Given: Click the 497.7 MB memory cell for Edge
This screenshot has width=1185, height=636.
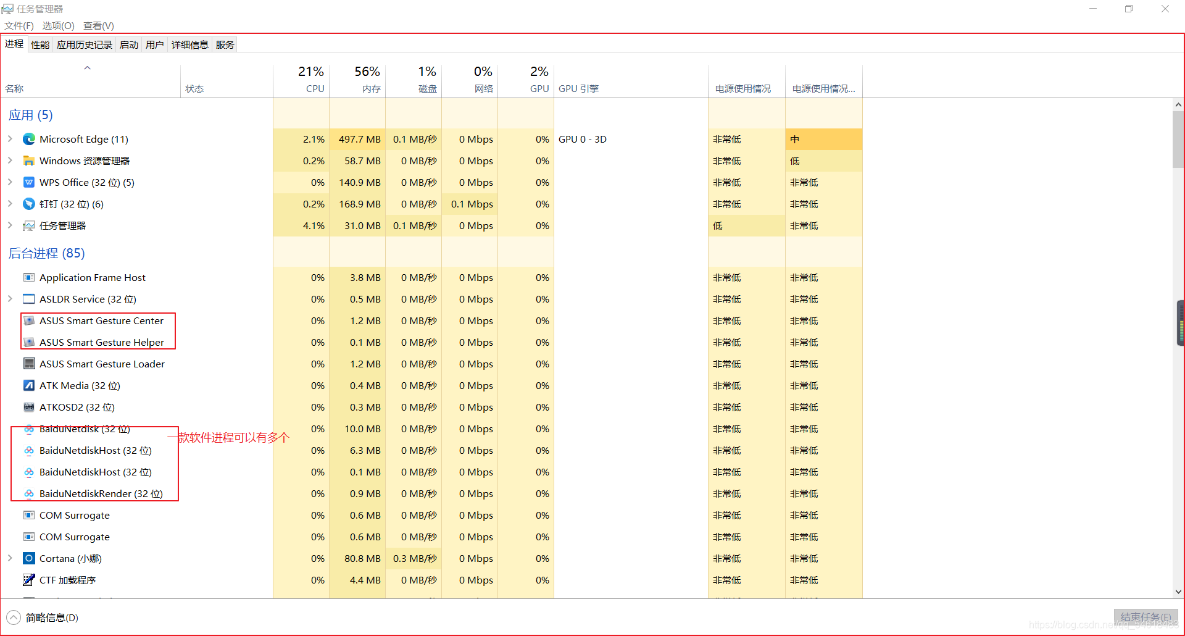Looking at the screenshot, I should click(357, 140).
